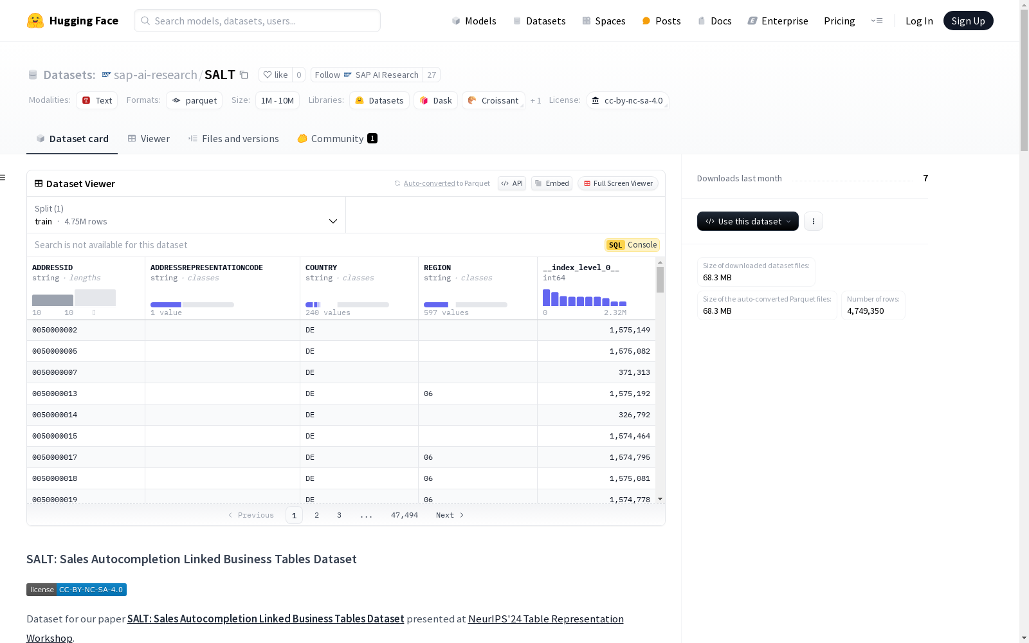Focus the search models and datasets field
Image resolution: width=1029 pixels, height=643 pixels.
point(257,21)
